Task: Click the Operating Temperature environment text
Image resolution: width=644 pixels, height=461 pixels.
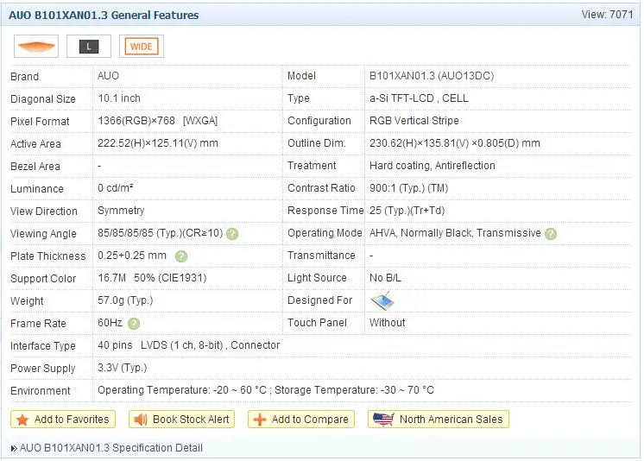Action: [265, 390]
